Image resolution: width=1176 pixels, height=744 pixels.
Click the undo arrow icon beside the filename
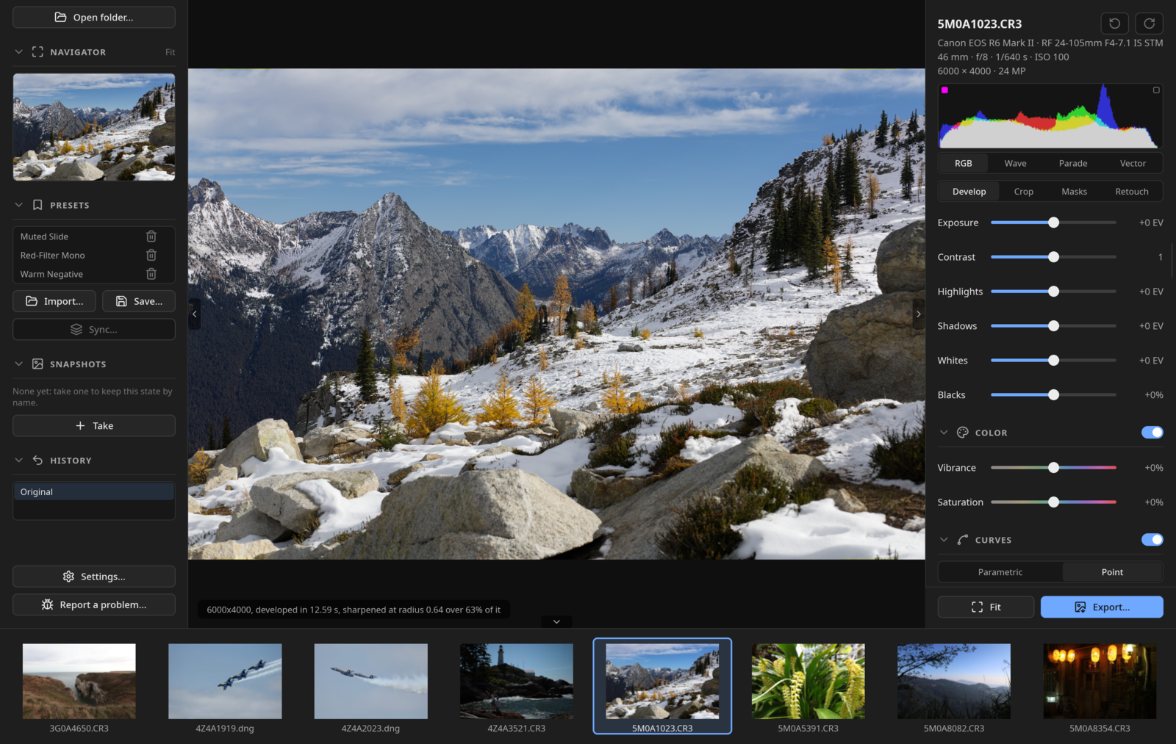pyautogui.click(x=1114, y=24)
